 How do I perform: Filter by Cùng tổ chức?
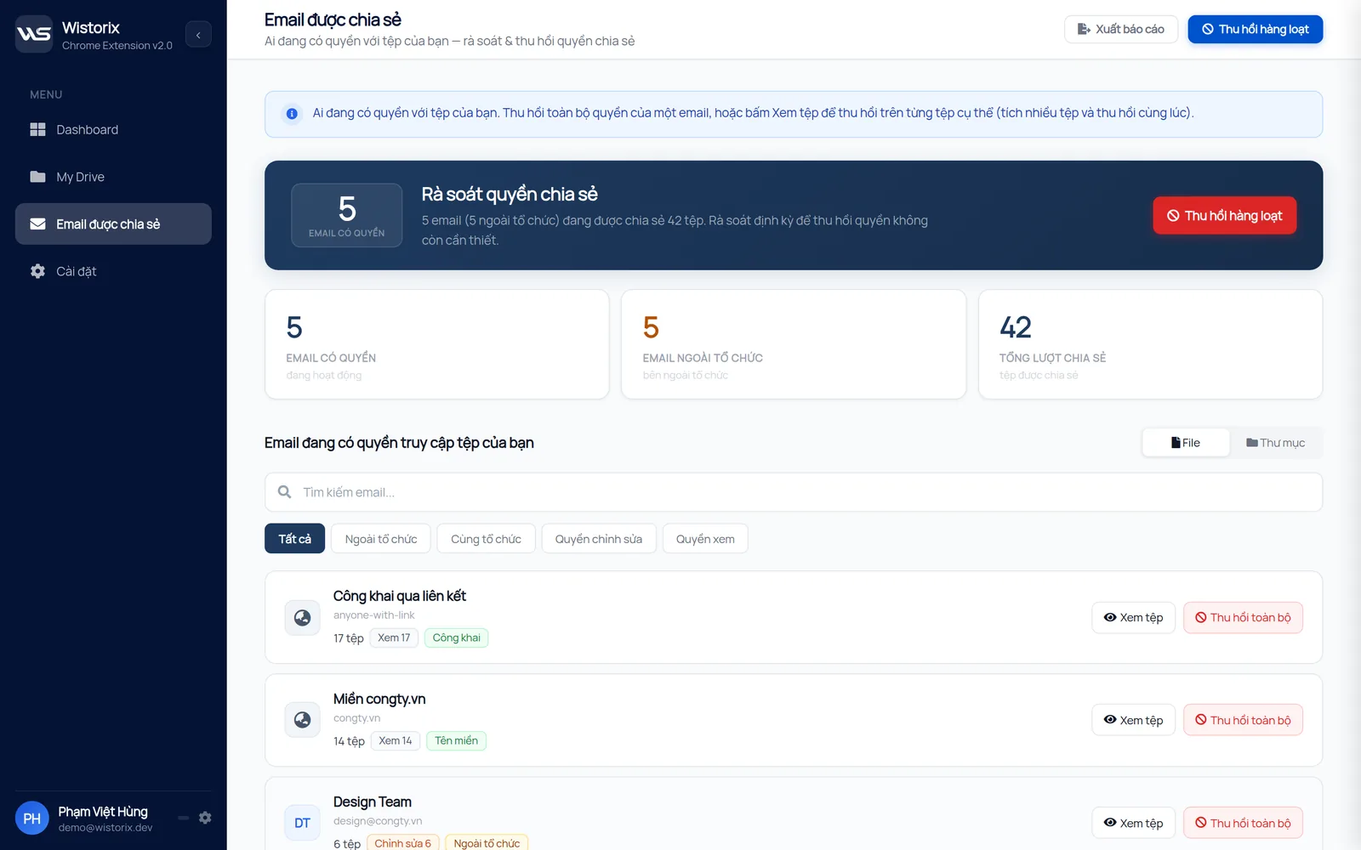486,539
